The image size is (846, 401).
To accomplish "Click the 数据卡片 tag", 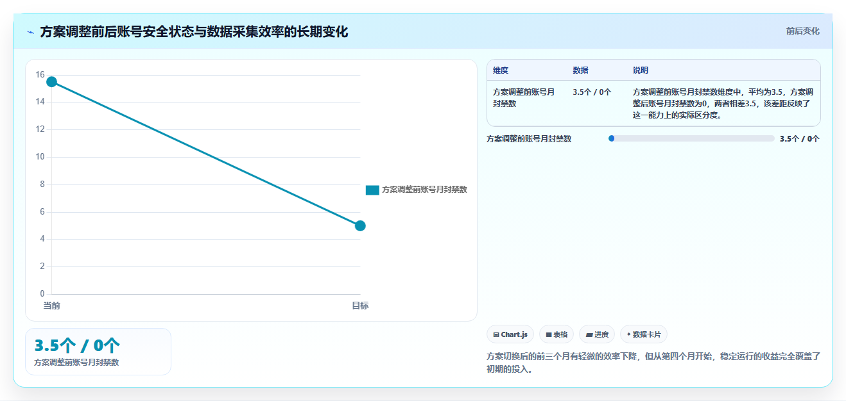I will [644, 334].
